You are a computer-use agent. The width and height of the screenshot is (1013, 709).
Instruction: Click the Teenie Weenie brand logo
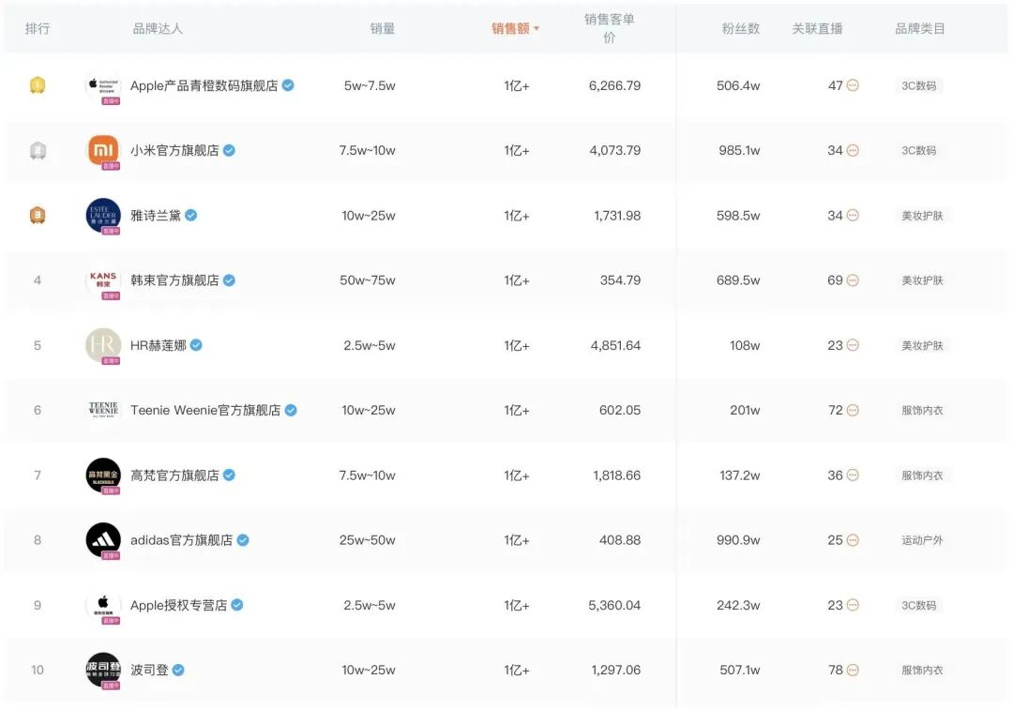click(x=102, y=410)
